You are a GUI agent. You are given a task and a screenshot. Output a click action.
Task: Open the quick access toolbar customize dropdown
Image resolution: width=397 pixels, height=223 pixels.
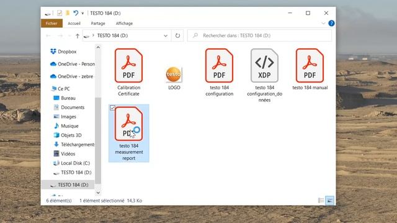[x=83, y=13]
